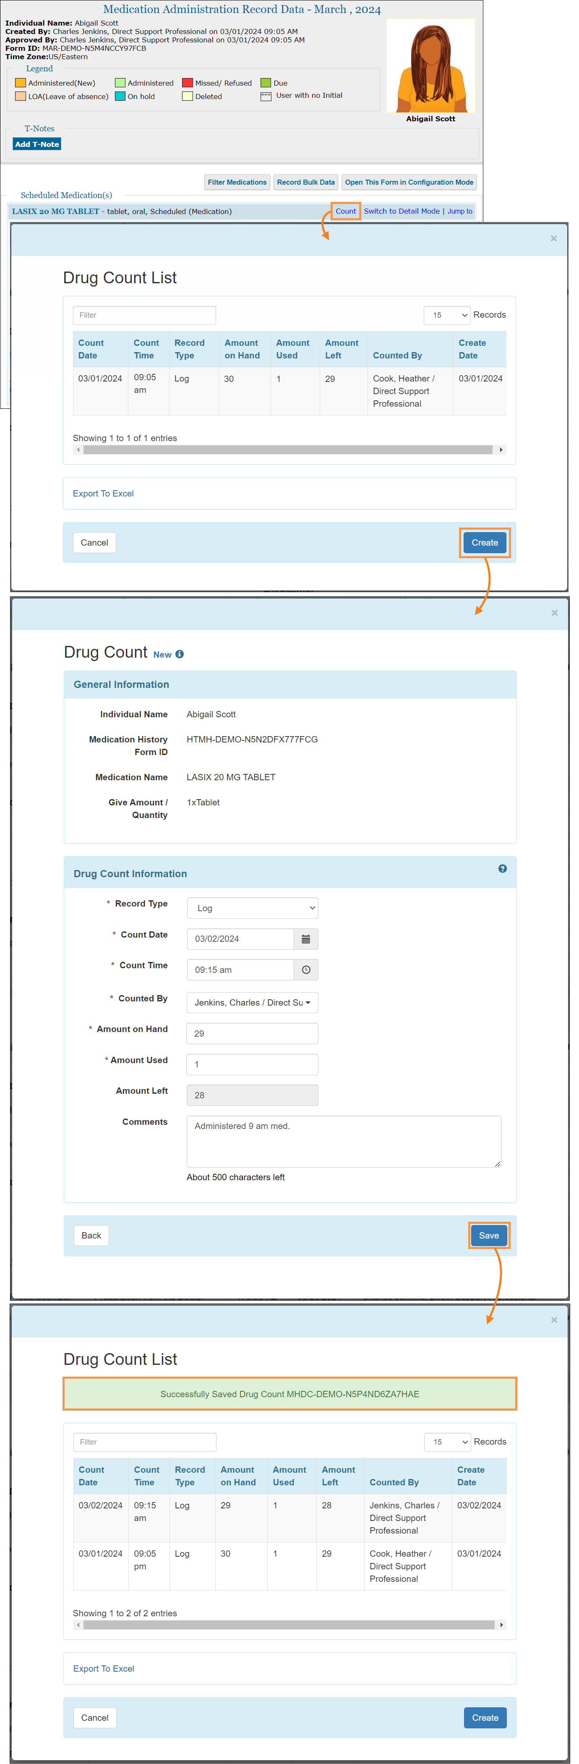Click Switch to Detail Mode link

[401, 212]
